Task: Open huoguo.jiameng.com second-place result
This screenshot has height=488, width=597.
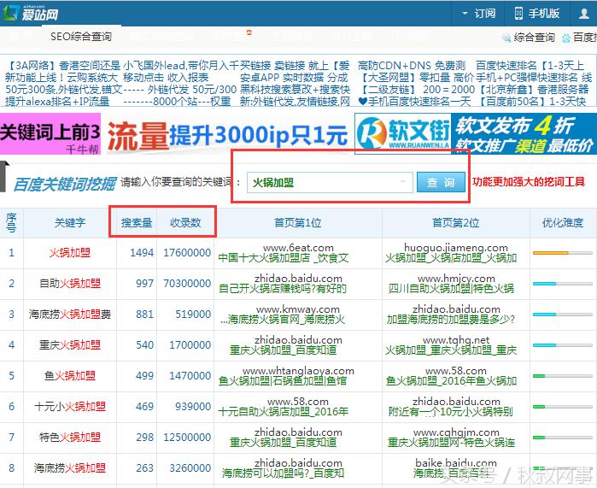Action: pyautogui.click(x=456, y=248)
